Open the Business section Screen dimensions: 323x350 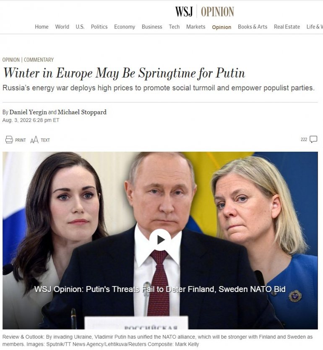point(152,27)
